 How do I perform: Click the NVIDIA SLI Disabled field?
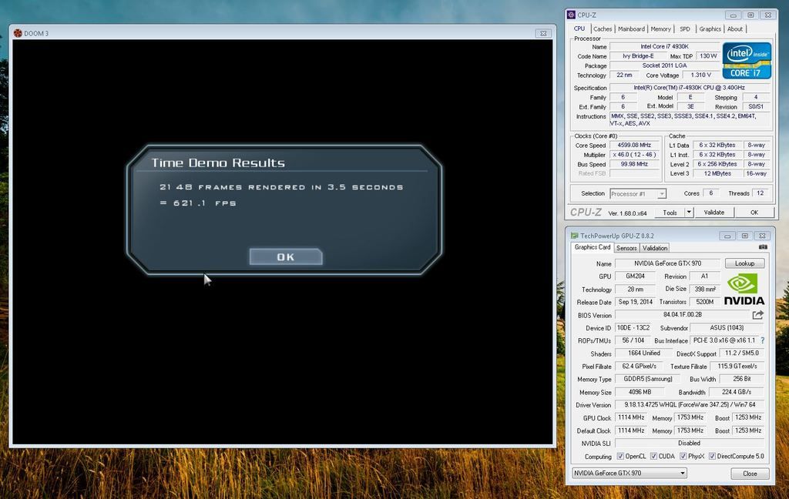pos(690,443)
